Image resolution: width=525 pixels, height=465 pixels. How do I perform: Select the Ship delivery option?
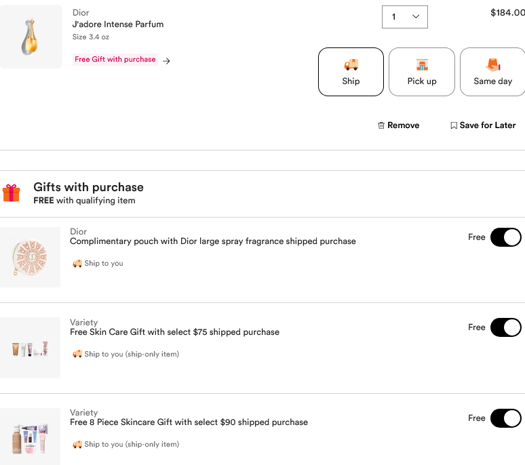351,72
